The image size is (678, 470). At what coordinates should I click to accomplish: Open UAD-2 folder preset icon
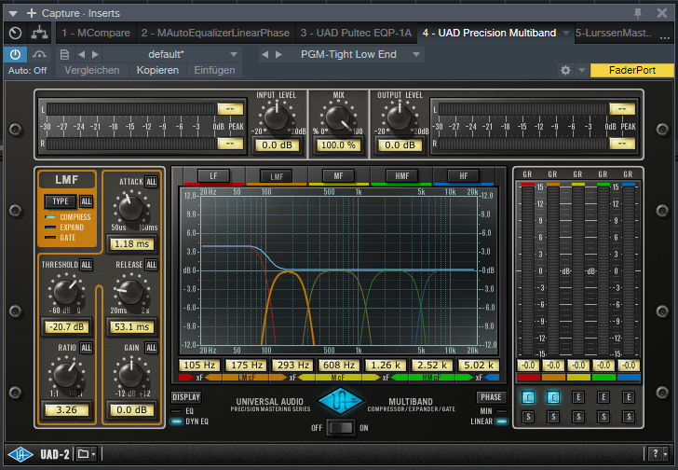coord(83,454)
